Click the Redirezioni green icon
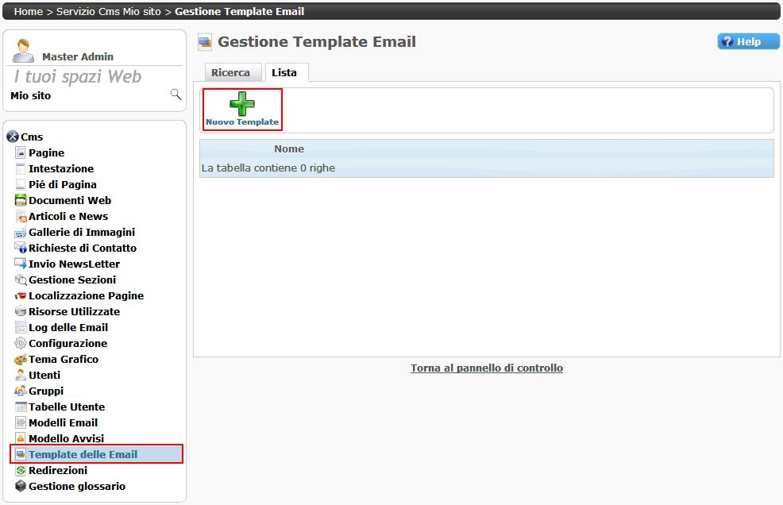 pos(21,470)
